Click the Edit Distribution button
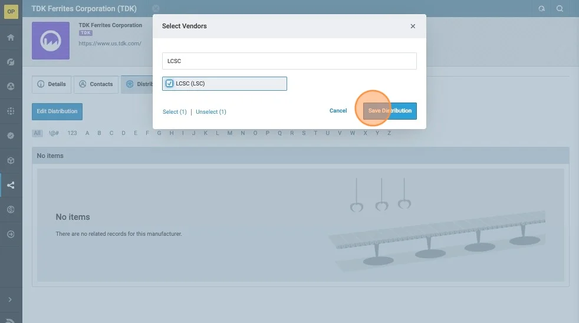Screen dimensions: 579x323 click(57, 111)
